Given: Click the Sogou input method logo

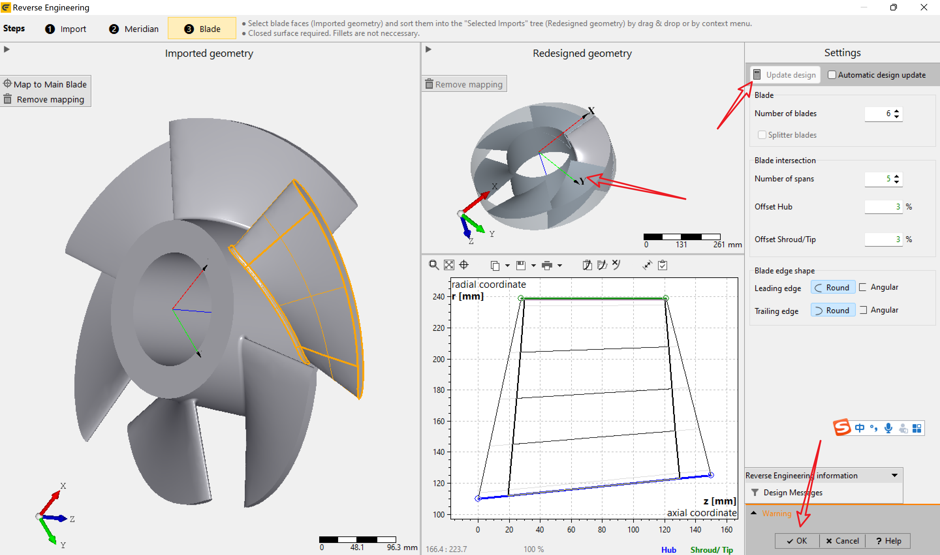Looking at the screenshot, I should tap(842, 427).
